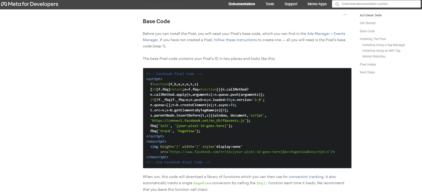This screenshot has width=422, height=192.
Task: Go to Meine Apps
Action: (317, 4)
